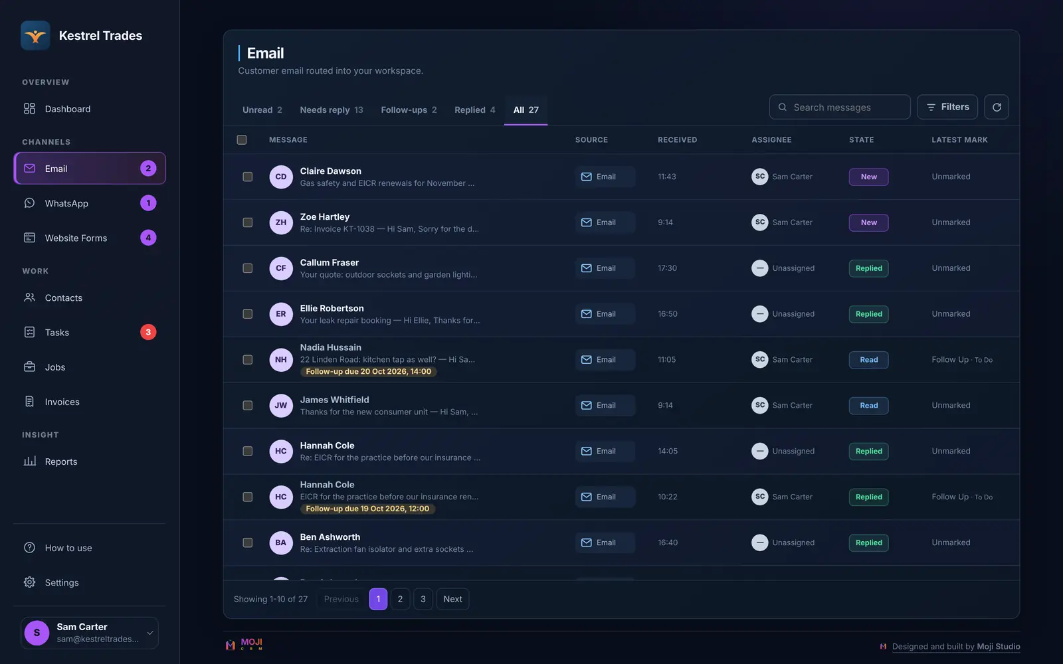Screen dimensions: 1063x664
Task: Open Invoices in the sidebar
Action: click(90, 402)
